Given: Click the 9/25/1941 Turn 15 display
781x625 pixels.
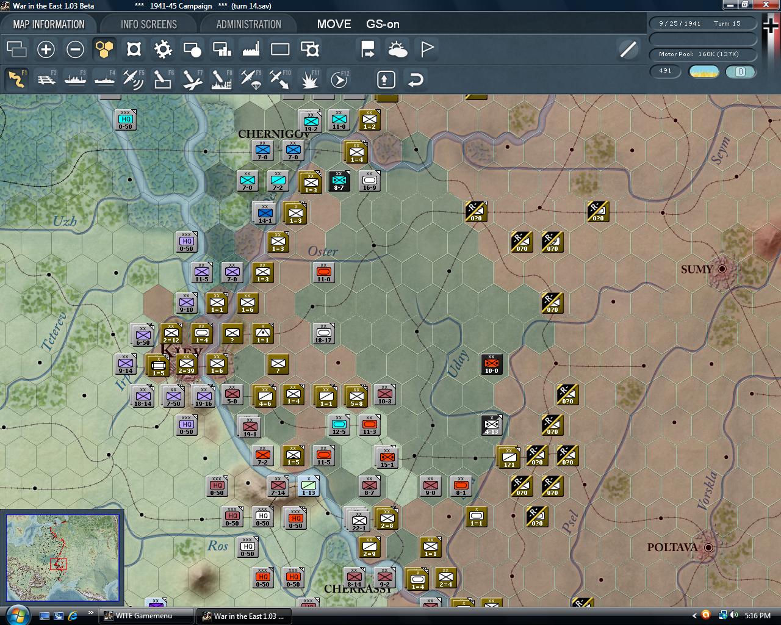Looking at the screenshot, I should (x=703, y=23).
